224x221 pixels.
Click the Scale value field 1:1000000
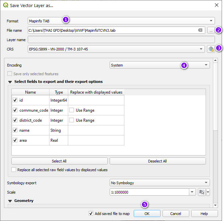(149, 192)
